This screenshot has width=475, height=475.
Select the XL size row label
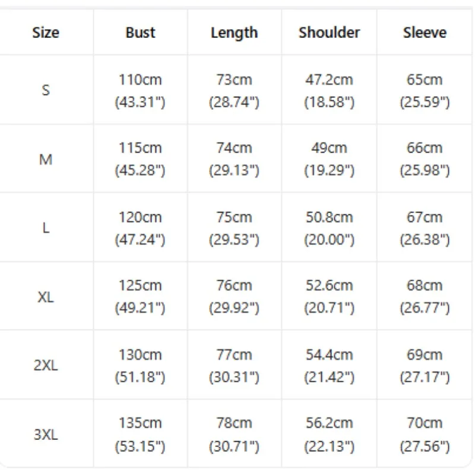point(46,297)
